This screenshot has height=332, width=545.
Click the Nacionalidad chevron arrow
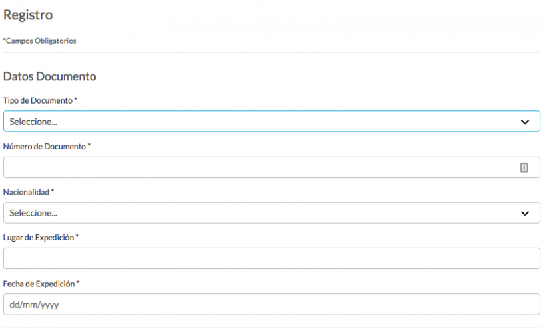click(x=525, y=214)
